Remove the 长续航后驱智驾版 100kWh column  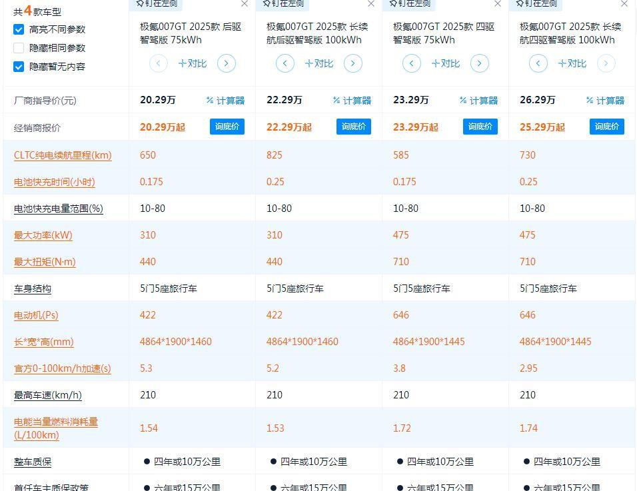tap(371, 3)
